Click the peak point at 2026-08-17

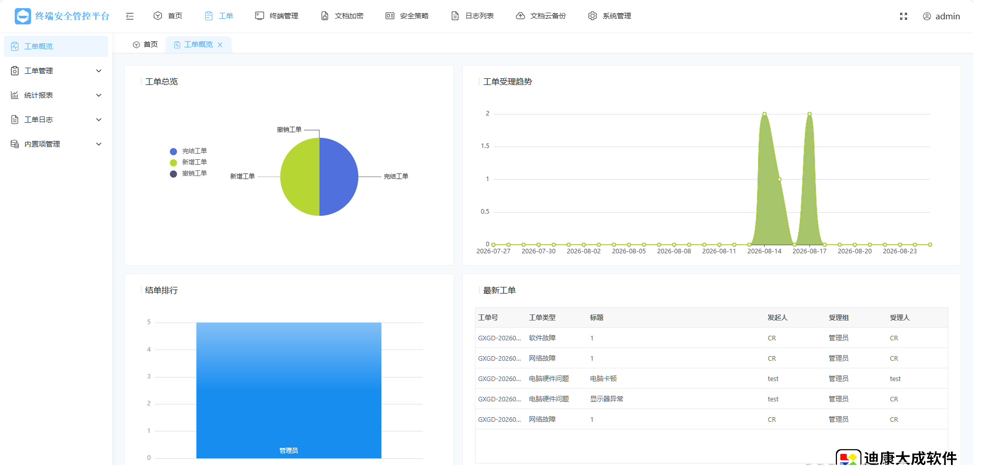pyautogui.click(x=809, y=114)
